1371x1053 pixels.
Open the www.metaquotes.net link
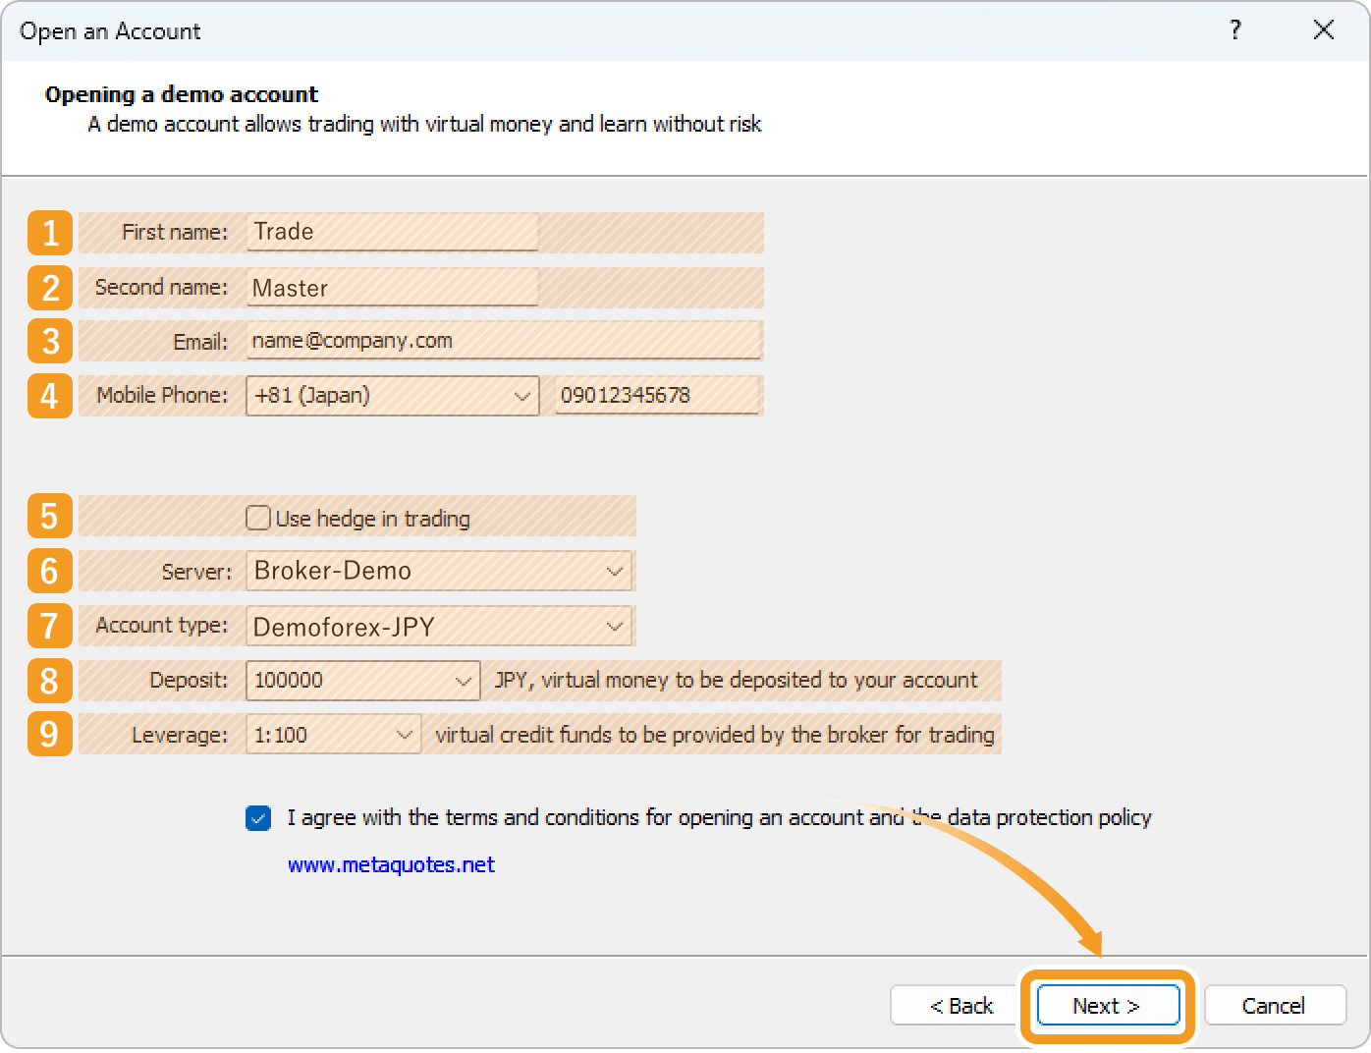[391, 865]
